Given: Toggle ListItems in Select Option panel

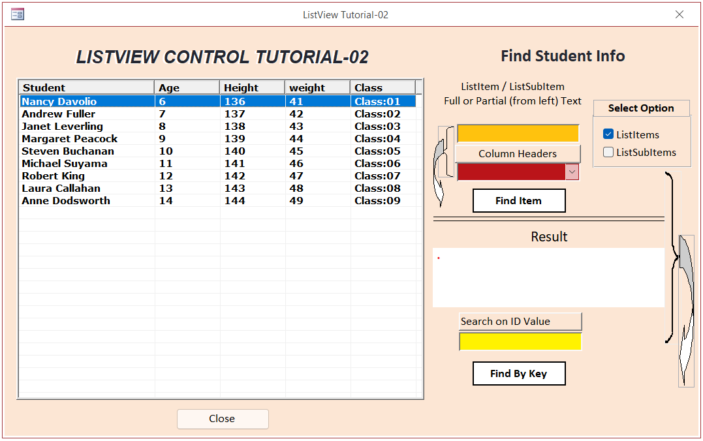Looking at the screenshot, I should (x=608, y=134).
